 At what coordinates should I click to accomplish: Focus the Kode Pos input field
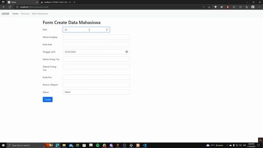(x=96, y=77)
